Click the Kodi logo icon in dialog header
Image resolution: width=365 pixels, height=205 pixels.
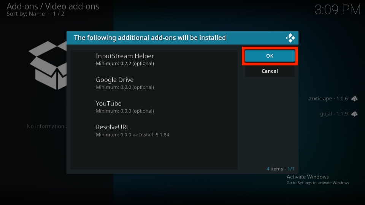tap(290, 38)
